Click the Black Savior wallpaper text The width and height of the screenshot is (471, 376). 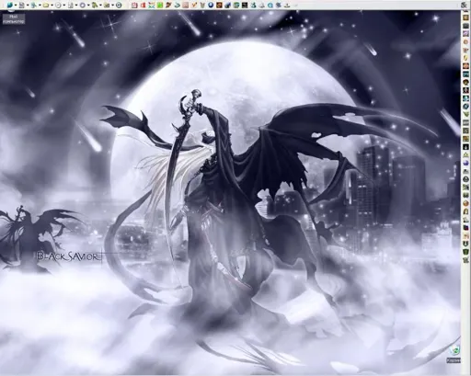pyautogui.click(x=69, y=256)
